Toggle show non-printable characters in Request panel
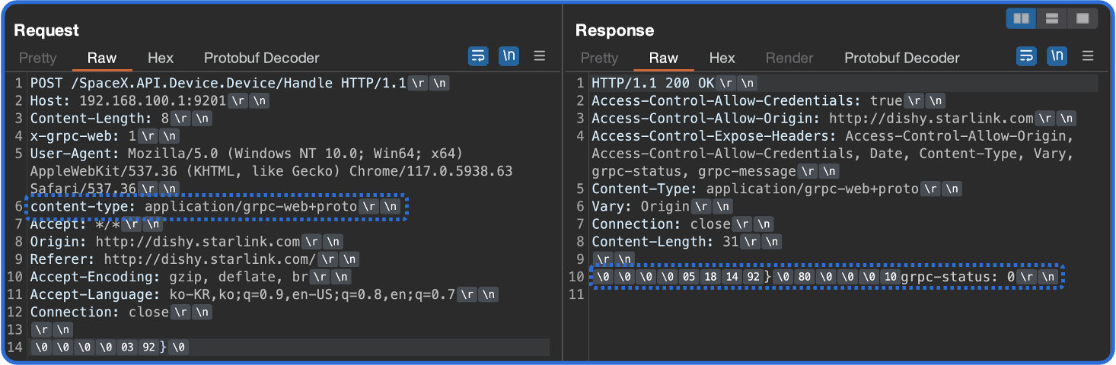Screen dimensions: 1116x365 (509, 56)
